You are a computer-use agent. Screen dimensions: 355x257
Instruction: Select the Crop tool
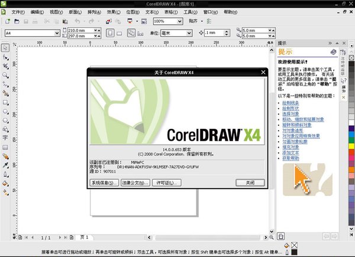click(5, 66)
